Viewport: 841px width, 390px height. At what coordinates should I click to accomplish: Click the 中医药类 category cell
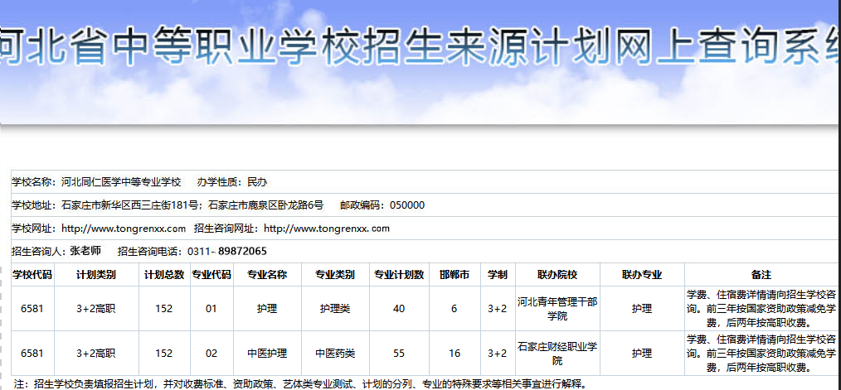pos(335,354)
